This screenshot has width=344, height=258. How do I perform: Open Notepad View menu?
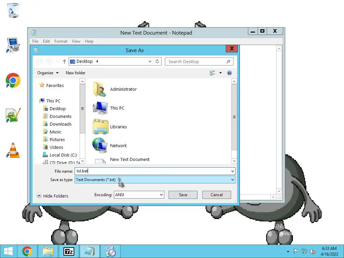[76, 41]
